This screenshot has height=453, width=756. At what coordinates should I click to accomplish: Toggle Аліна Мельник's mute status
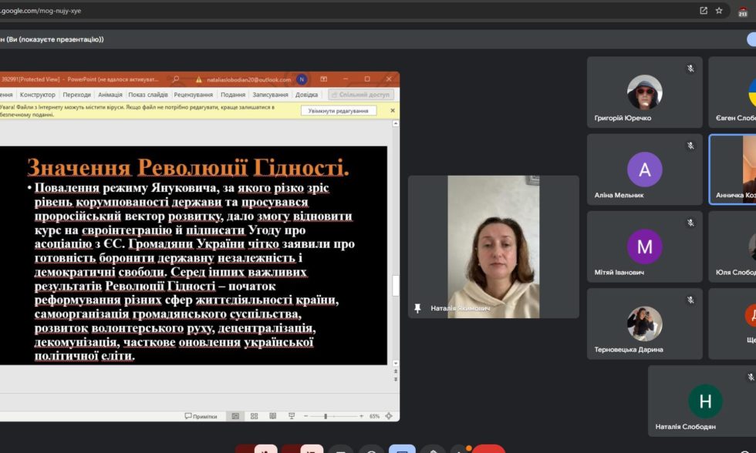689,146
